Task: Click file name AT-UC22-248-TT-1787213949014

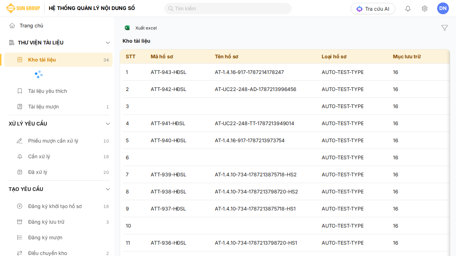Action: pyautogui.click(x=255, y=123)
